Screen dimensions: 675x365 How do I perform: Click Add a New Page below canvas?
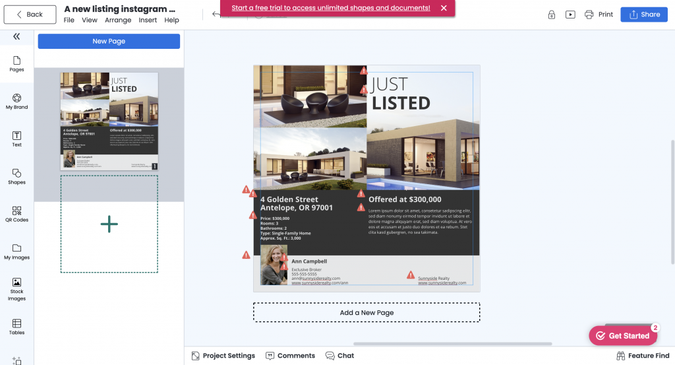tap(367, 312)
